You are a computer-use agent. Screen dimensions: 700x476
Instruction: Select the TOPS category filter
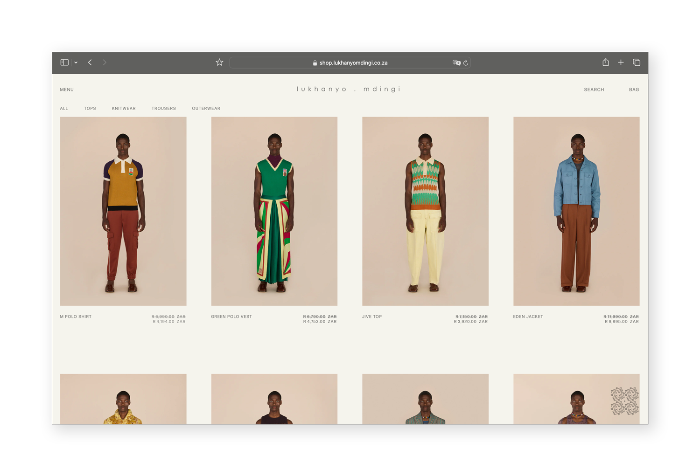pyautogui.click(x=90, y=109)
